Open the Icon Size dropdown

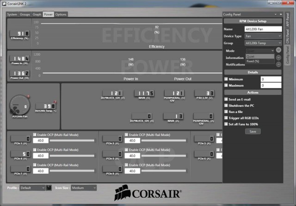pyautogui.click(x=84, y=188)
